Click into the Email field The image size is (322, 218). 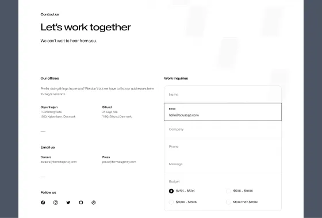point(223,112)
